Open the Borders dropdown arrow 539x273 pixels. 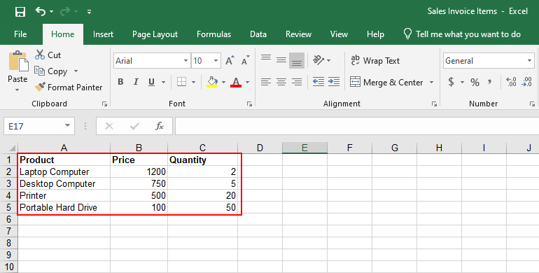click(x=193, y=82)
